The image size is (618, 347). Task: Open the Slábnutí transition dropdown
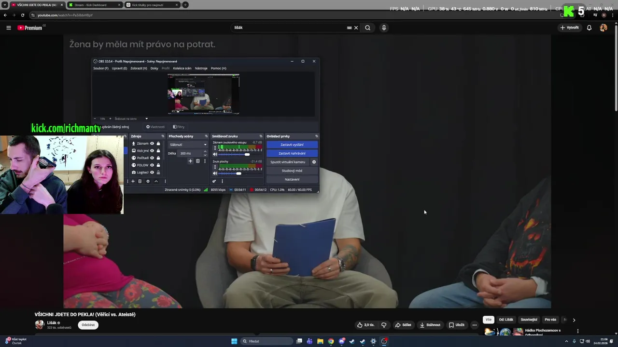coord(188,145)
